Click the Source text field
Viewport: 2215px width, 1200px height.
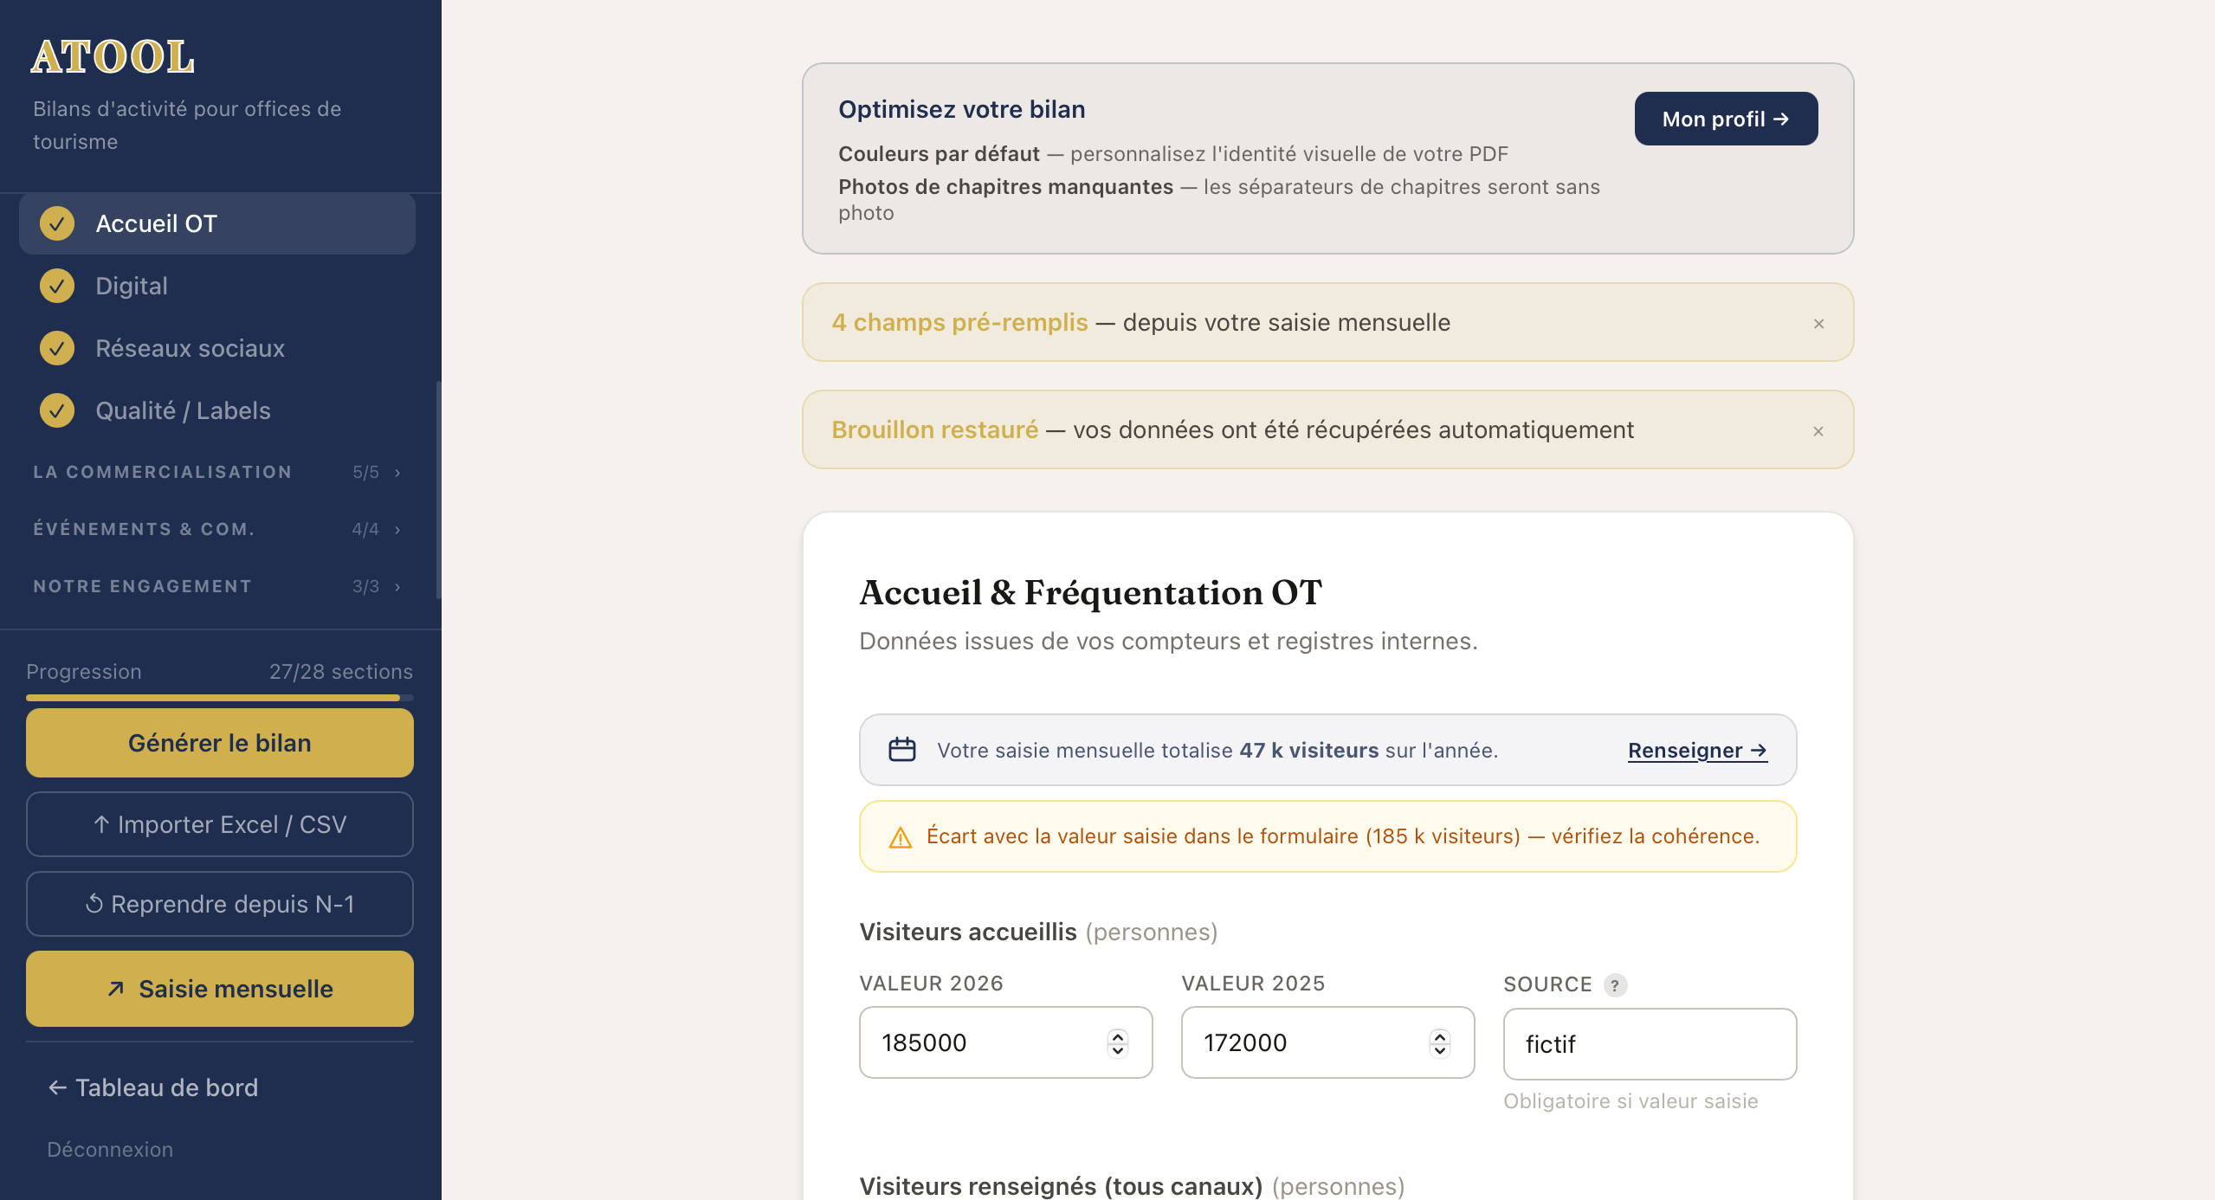point(1650,1044)
